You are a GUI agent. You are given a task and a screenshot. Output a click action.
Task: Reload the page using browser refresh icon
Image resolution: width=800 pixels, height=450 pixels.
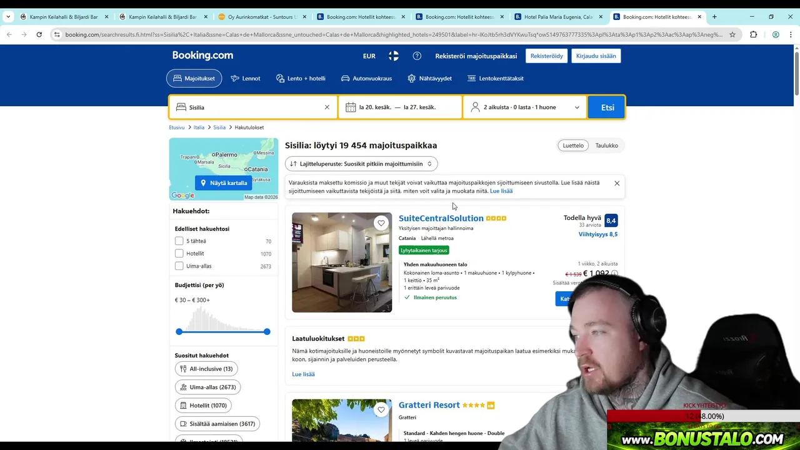[39, 34]
